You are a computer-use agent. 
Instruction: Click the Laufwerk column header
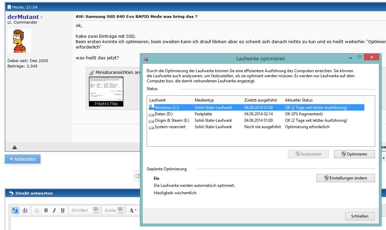point(170,100)
